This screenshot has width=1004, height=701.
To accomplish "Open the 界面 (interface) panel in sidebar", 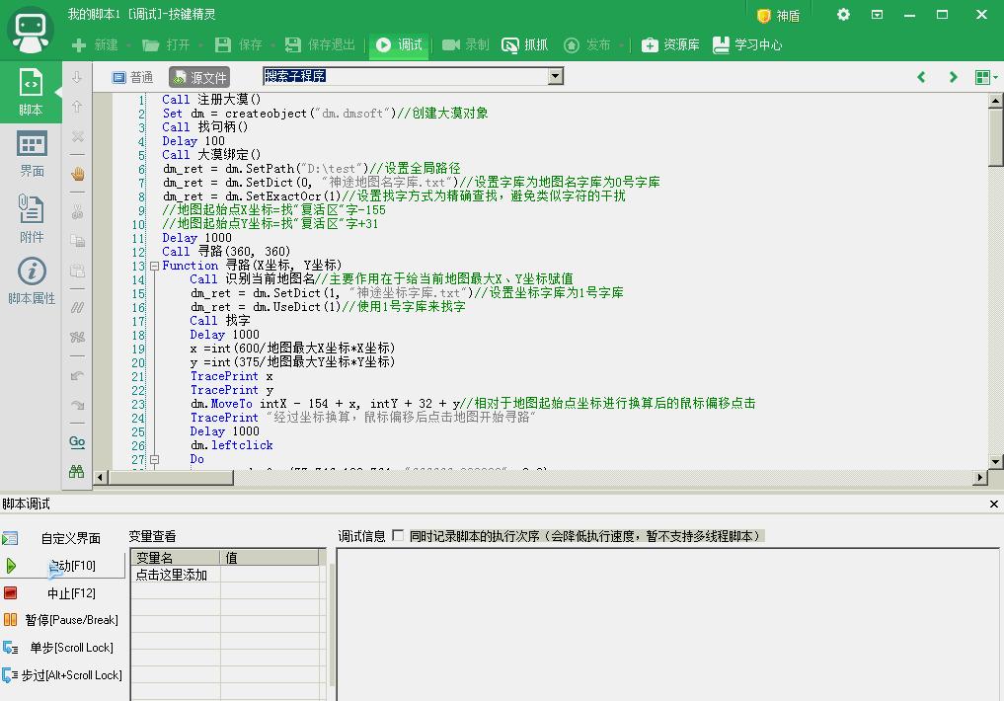I will 32,154.
